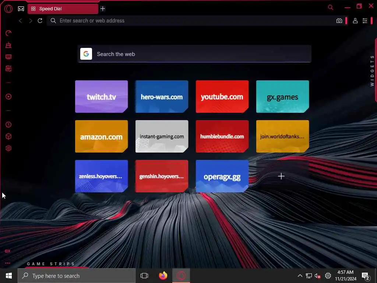Open the user profile icon

355,21
